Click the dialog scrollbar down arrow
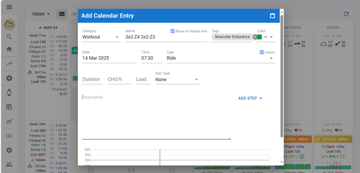Screen dimensions: 360x173 (282, 162)
